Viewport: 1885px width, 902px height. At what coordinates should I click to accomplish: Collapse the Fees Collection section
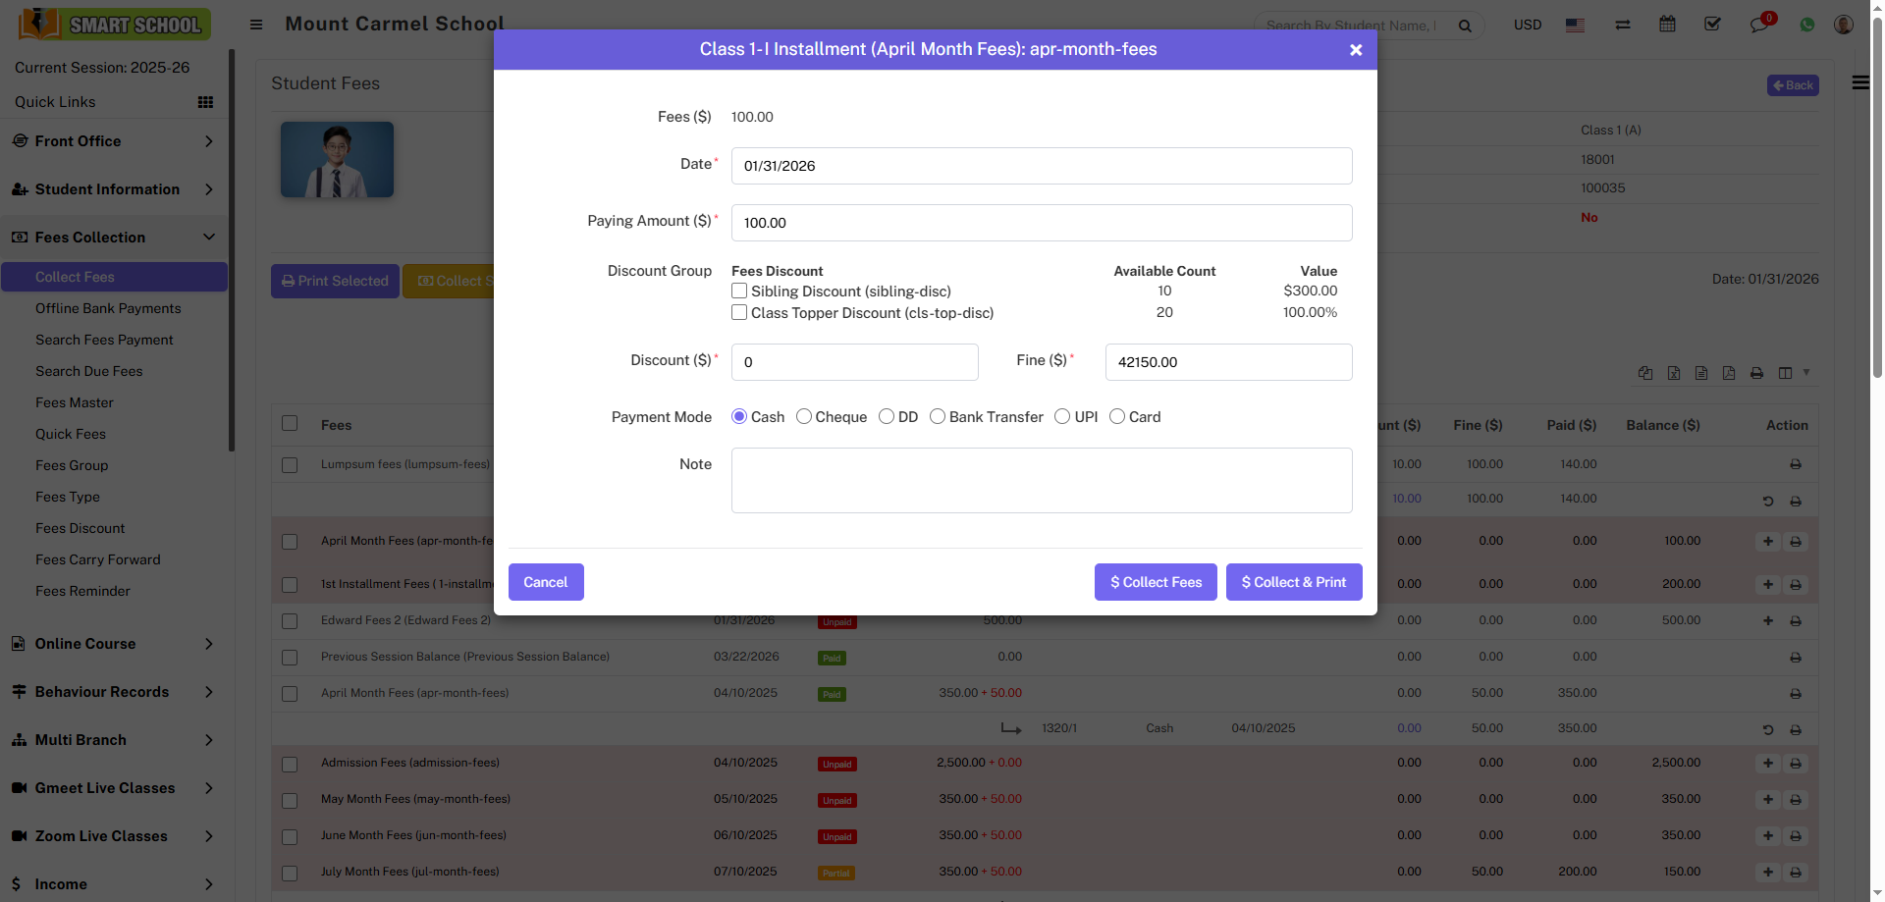pos(114,238)
